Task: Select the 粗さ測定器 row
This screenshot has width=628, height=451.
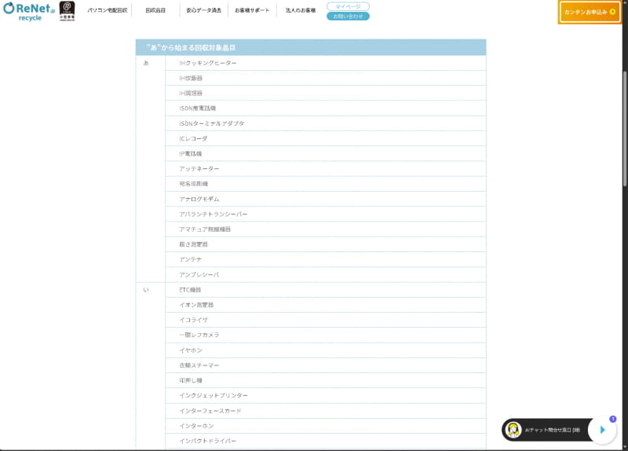Action: 326,244
